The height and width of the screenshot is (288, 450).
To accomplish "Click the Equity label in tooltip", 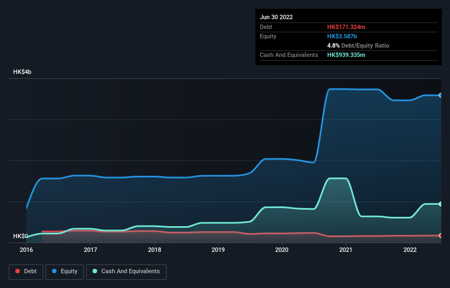I will click(268, 36).
